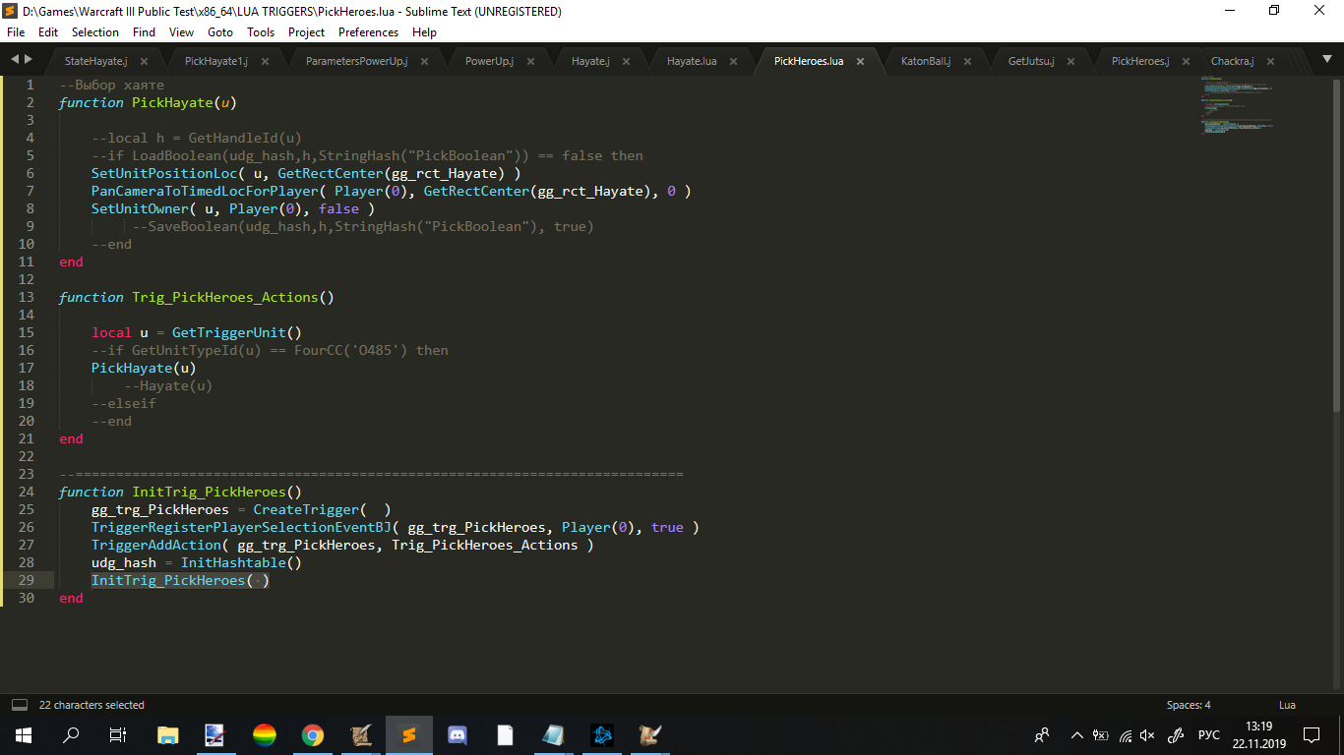The height and width of the screenshot is (755, 1344).
Task: Open the Lua syntax selector in status bar
Action: [x=1287, y=705]
